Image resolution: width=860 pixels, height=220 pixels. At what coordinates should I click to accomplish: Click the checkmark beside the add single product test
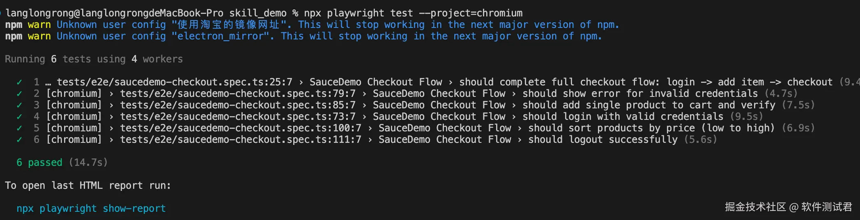(19, 105)
